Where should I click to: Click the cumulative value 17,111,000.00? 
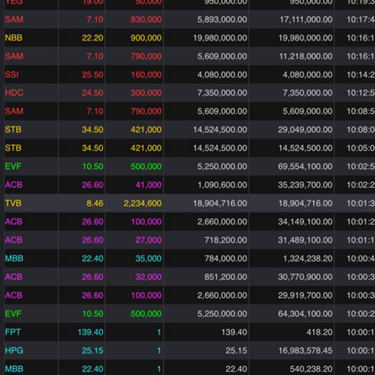[306, 19]
